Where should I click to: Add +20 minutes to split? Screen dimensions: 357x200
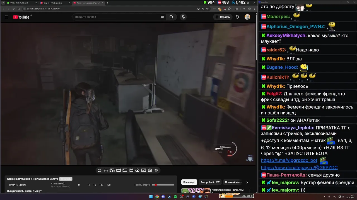tap(108, 185)
